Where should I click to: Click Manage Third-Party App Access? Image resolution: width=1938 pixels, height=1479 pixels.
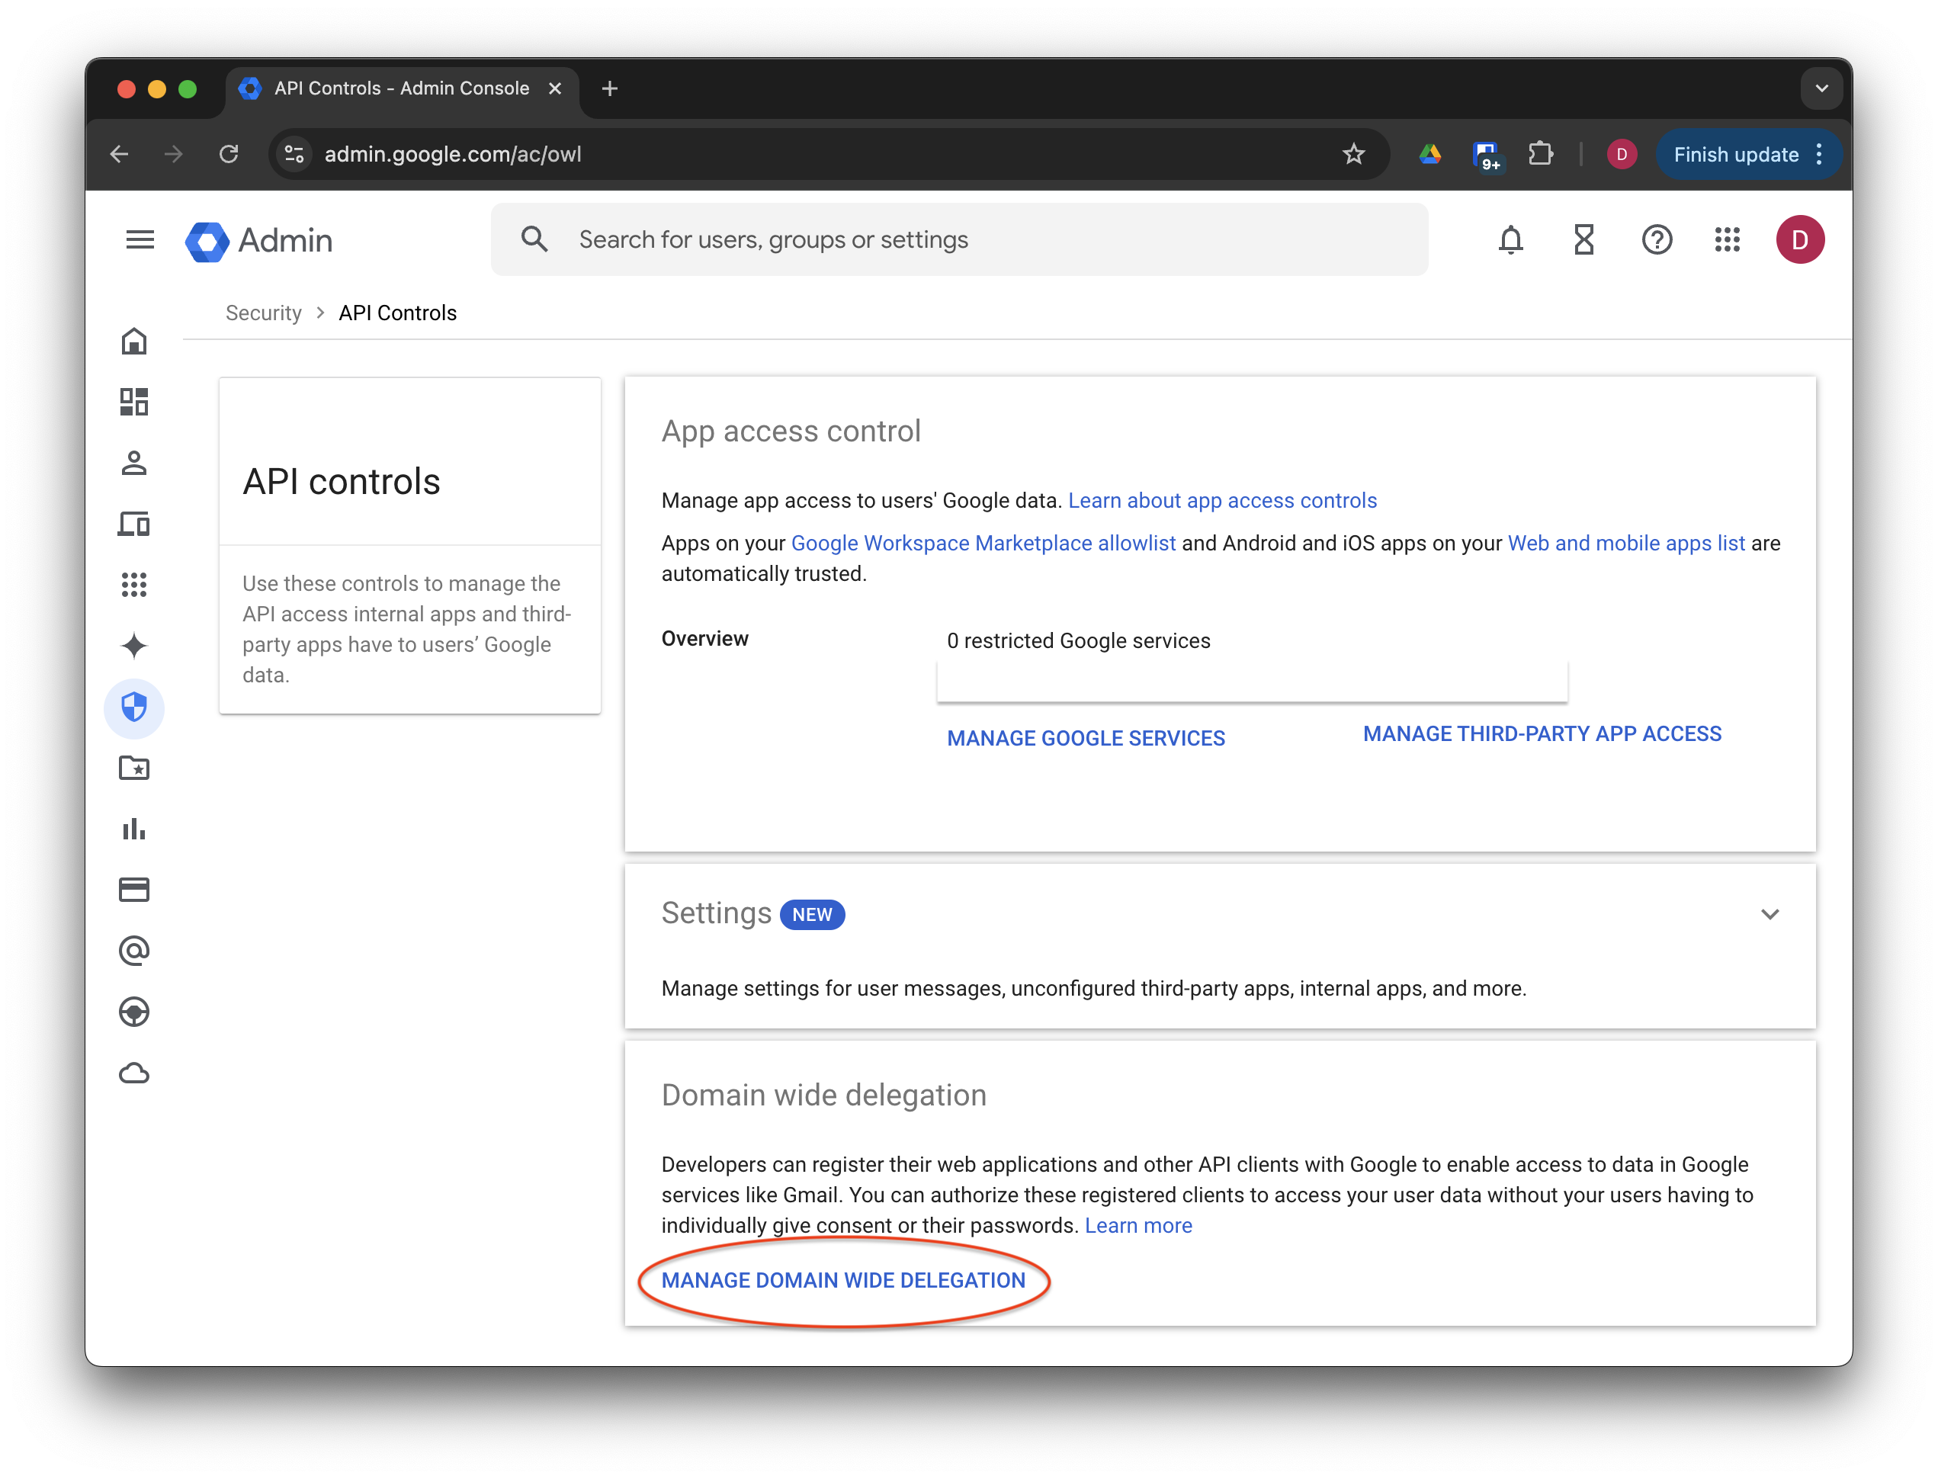(1542, 733)
